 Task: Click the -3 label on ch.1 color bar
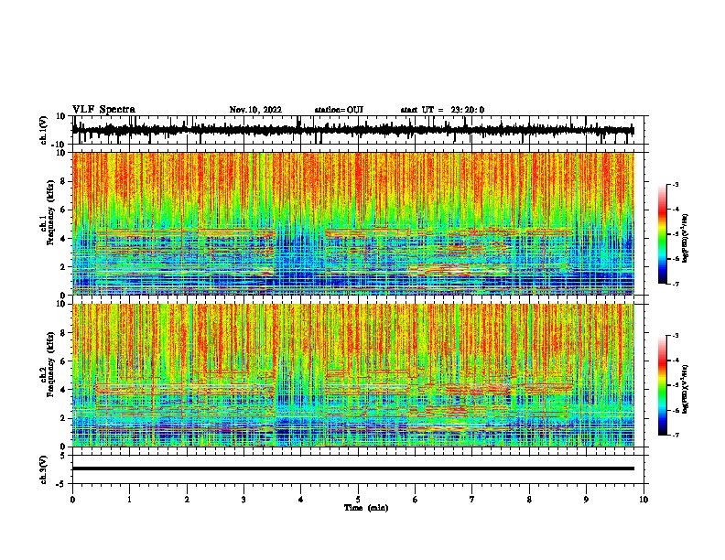pos(675,184)
